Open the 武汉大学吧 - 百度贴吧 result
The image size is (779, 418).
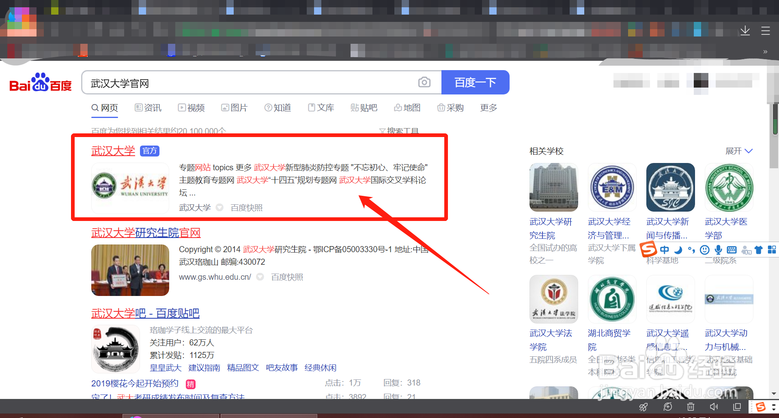click(x=145, y=313)
